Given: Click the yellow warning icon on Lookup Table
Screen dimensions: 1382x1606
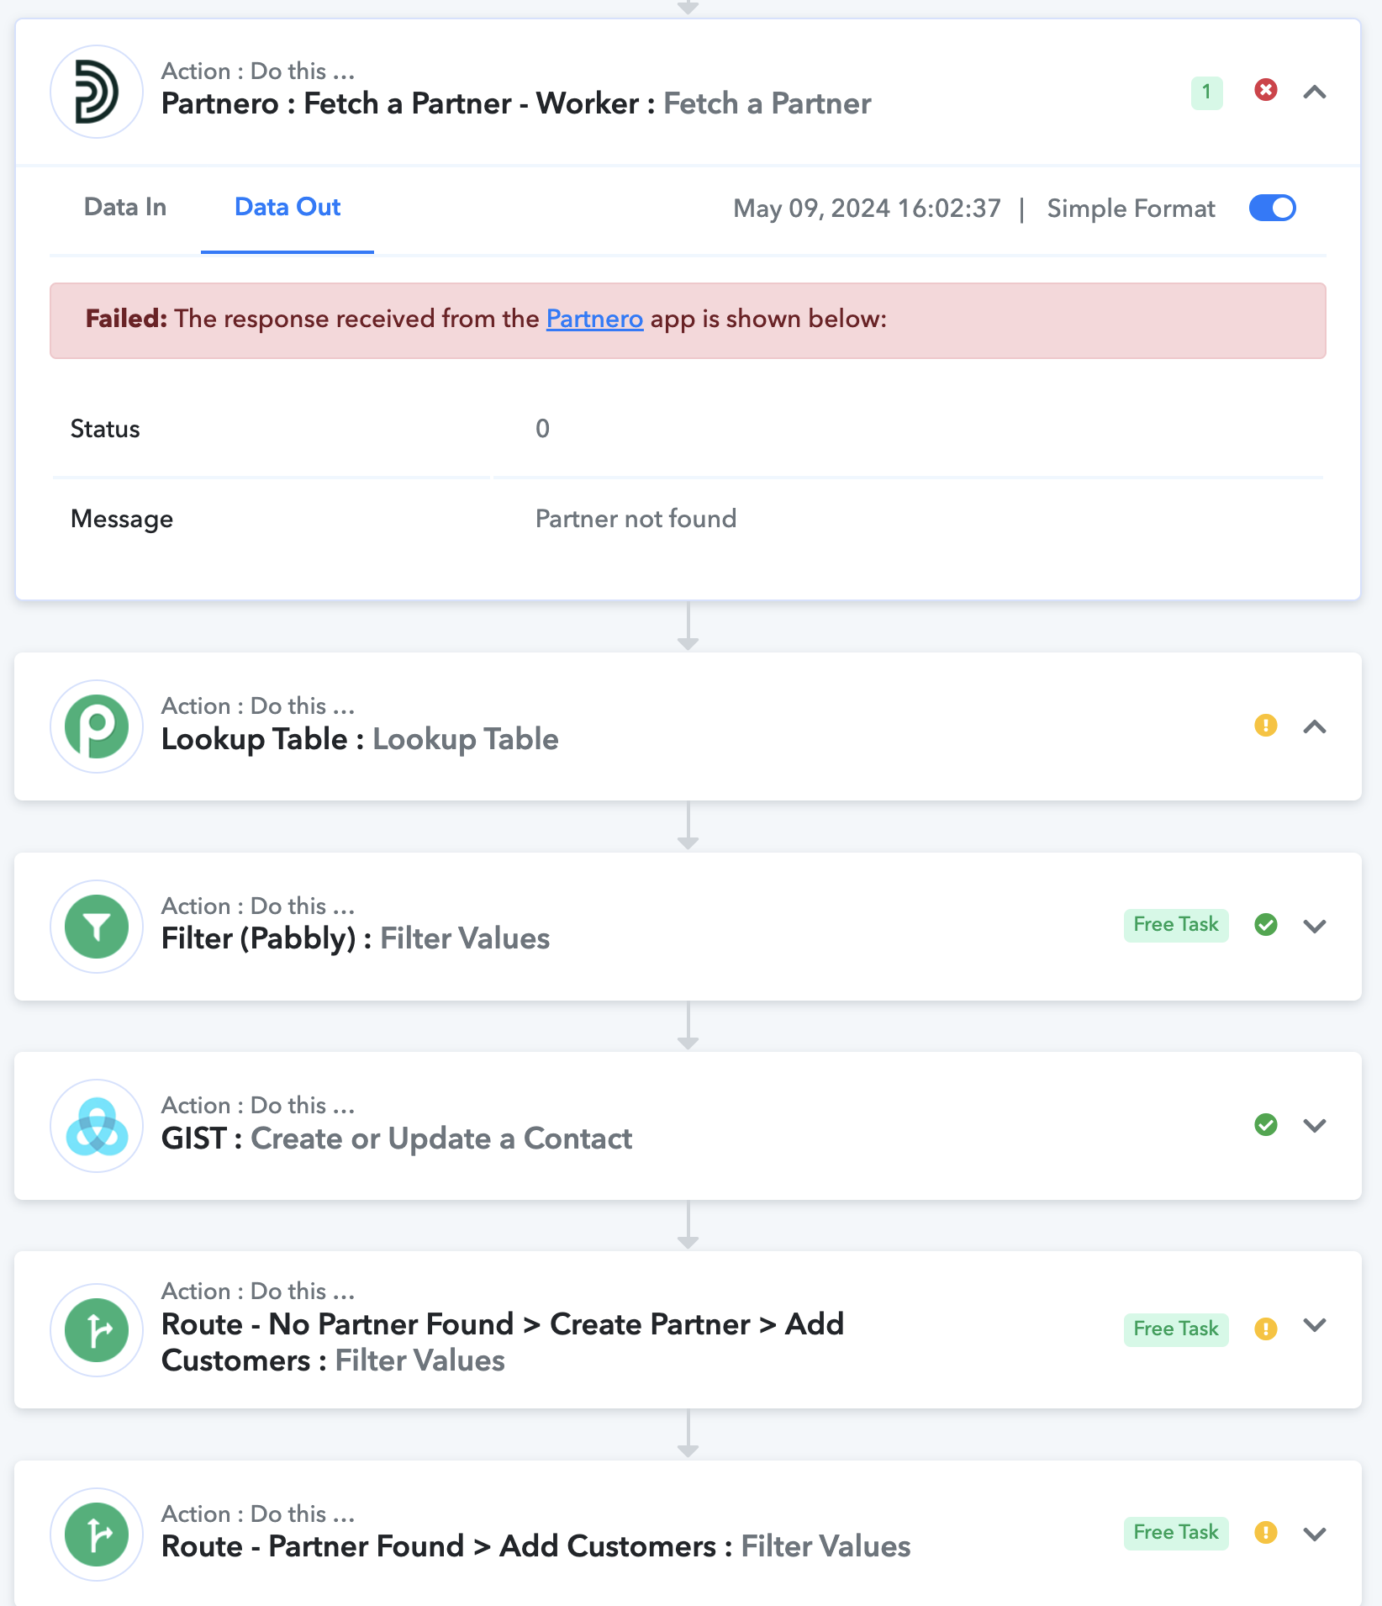Looking at the screenshot, I should tap(1266, 725).
